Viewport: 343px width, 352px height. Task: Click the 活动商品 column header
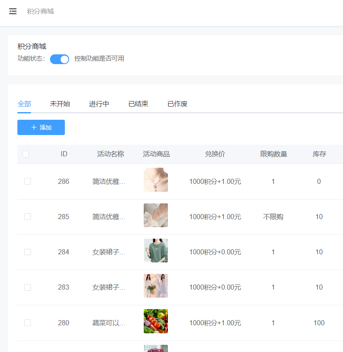[156, 154]
